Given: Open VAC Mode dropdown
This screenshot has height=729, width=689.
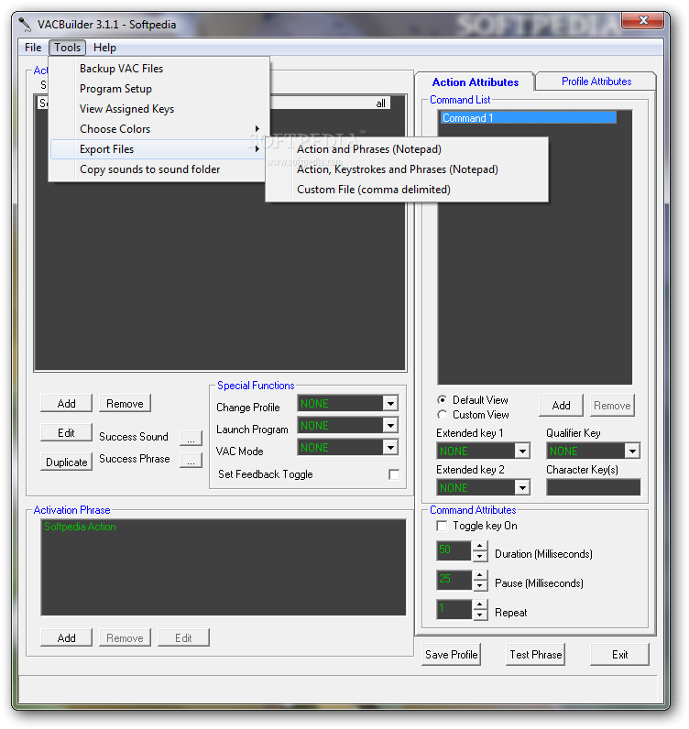Looking at the screenshot, I should [x=391, y=447].
